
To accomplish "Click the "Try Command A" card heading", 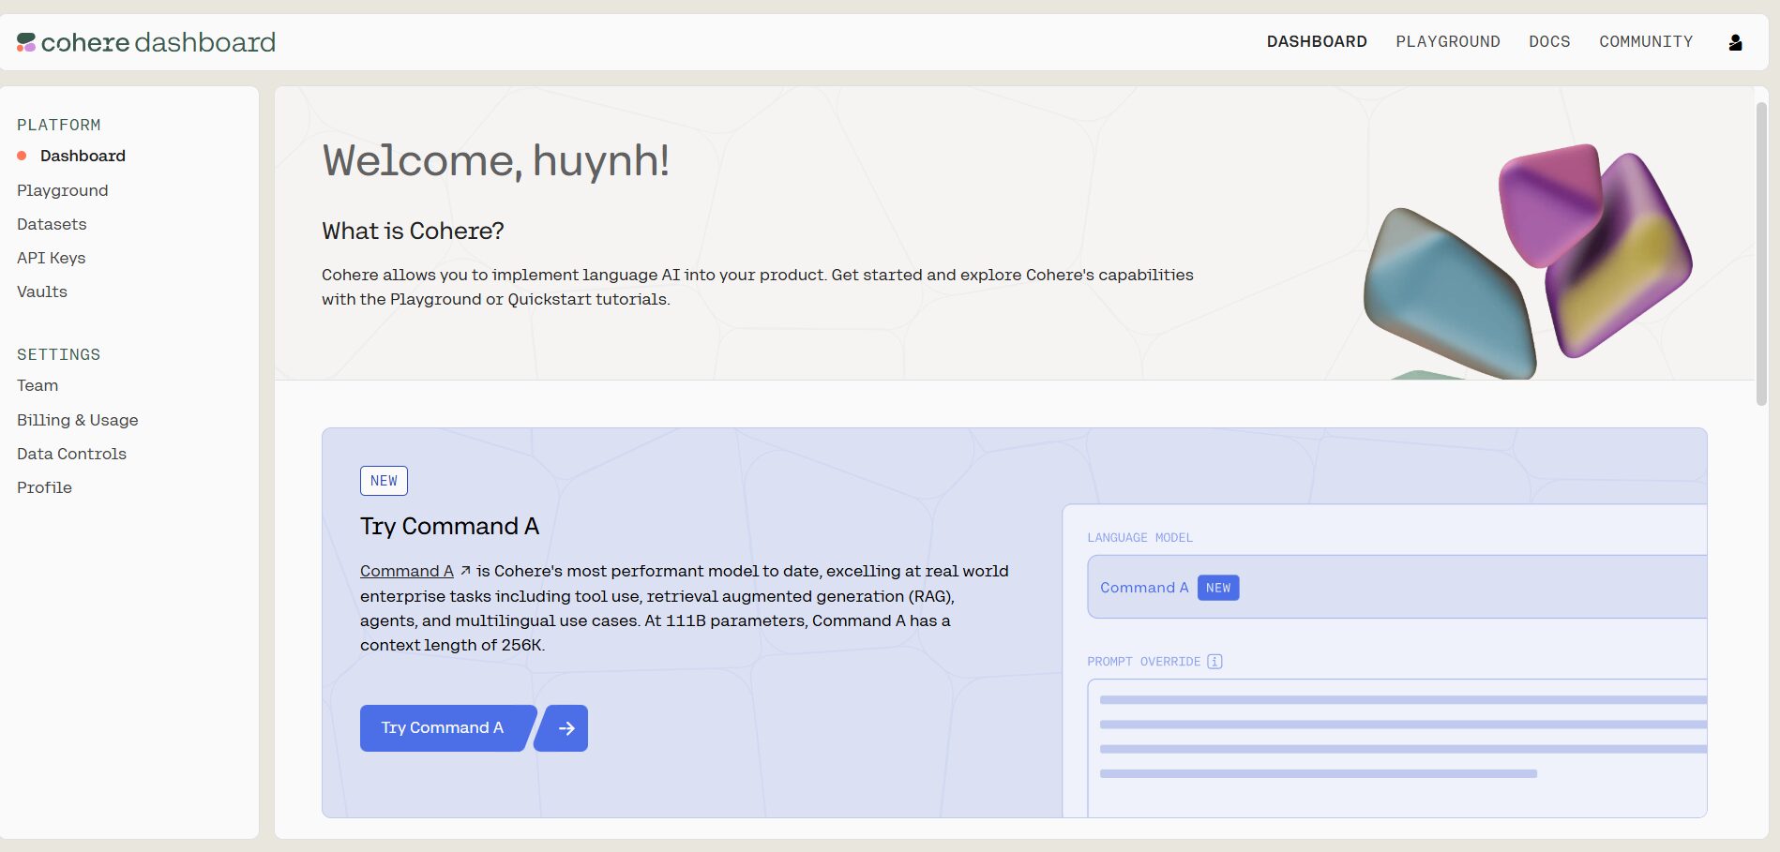I will (449, 526).
